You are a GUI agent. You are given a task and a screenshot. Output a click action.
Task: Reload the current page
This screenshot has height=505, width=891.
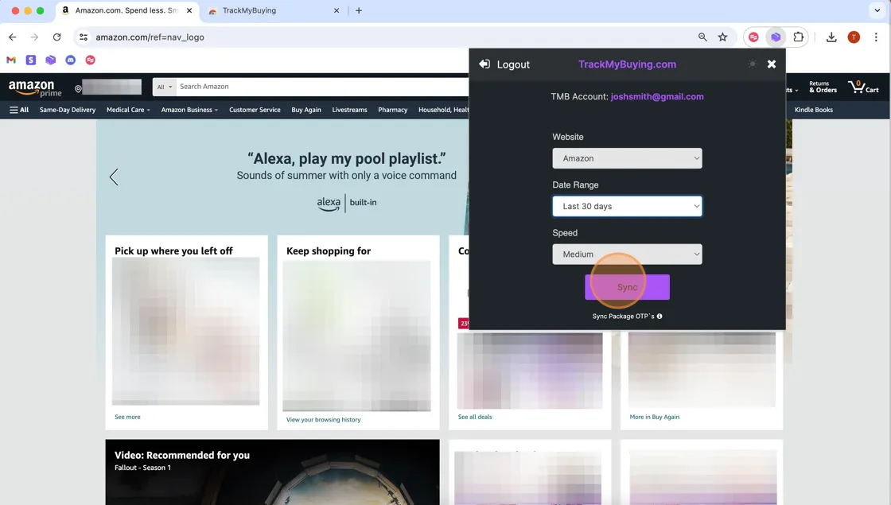(x=56, y=37)
